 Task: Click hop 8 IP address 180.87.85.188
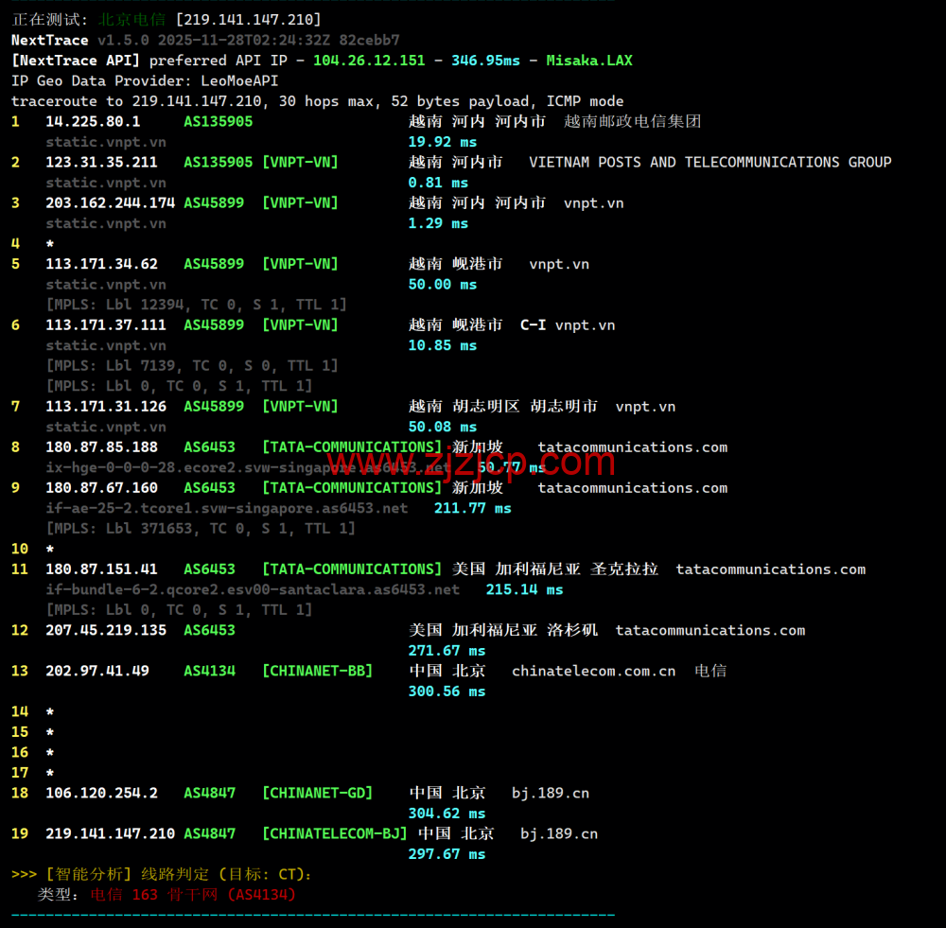[101, 446]
